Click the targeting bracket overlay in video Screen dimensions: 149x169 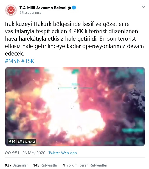pos(75,88)
